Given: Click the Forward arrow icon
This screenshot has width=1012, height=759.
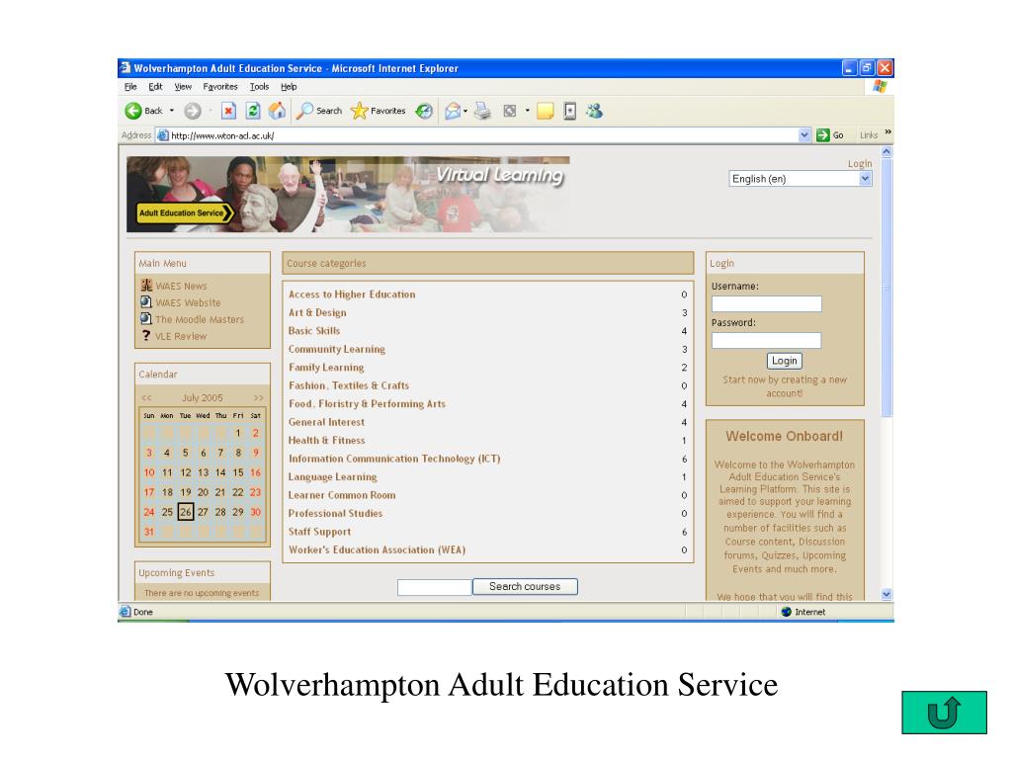Looking at the screenshot, I should 193,111.
